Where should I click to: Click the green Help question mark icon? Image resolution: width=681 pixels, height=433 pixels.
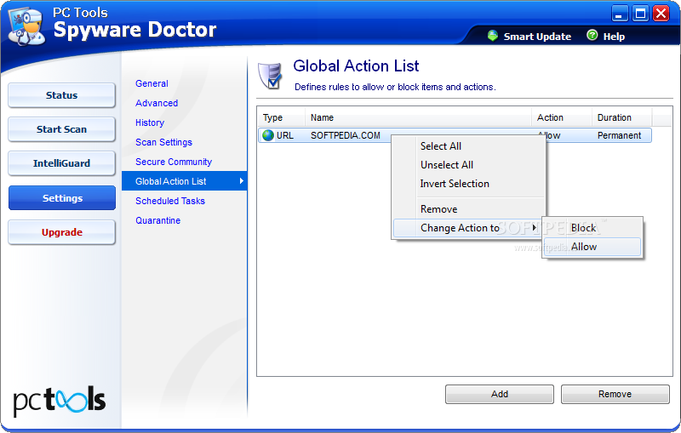click(592, 35)
